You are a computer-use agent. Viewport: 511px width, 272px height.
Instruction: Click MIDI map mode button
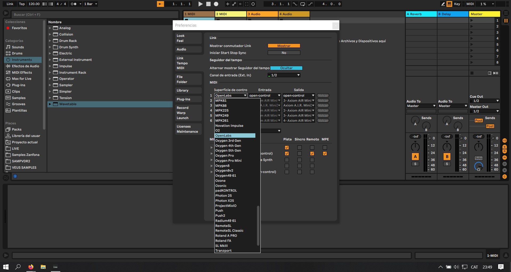pyautogui.click(x=470, y=4)
